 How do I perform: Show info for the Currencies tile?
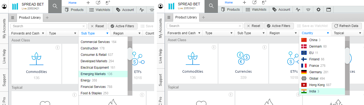[264, 47]
